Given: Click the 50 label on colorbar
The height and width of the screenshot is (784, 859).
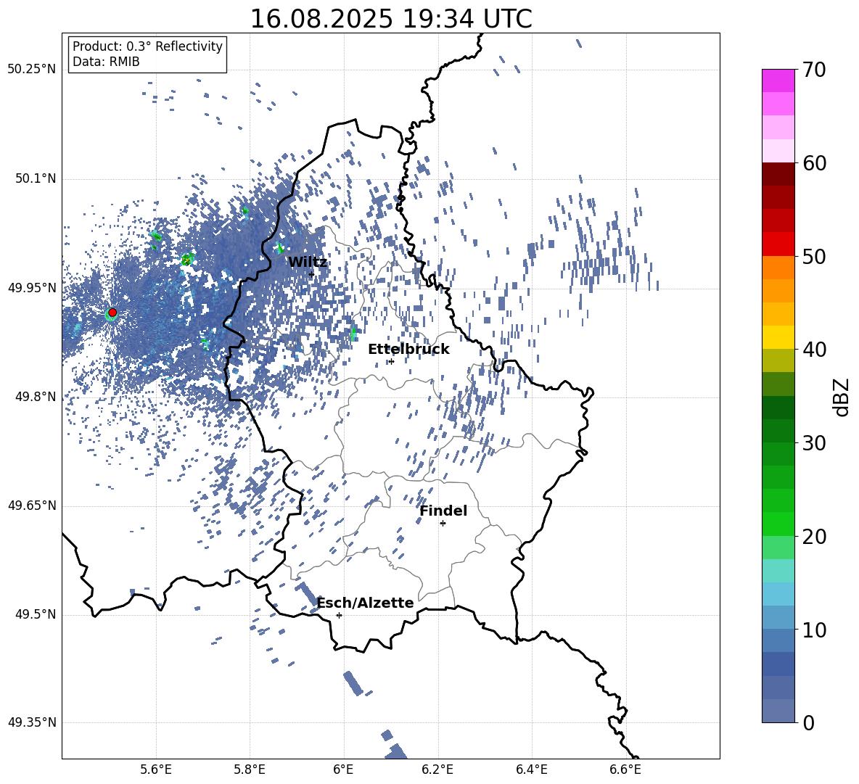Looking at the screenshot, I should (814, 256).
